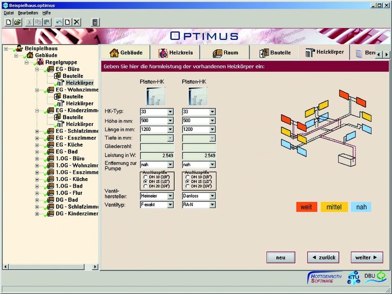Select DN 15 (1/2") for first radiator
Image resolution: width=392 pixels, height=294 pixels.
pyautogui.click(x=145, y=181)
